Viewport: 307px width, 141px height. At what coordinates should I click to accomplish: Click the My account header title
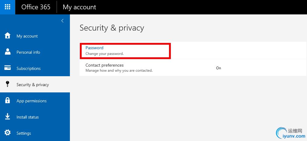pos(79,7)
